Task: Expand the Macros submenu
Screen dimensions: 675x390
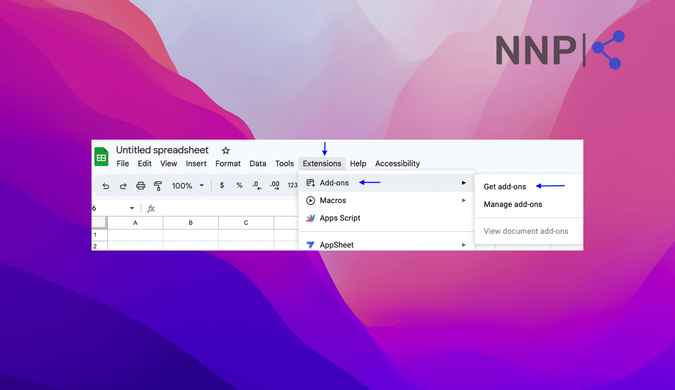Action: pos(386,200)
